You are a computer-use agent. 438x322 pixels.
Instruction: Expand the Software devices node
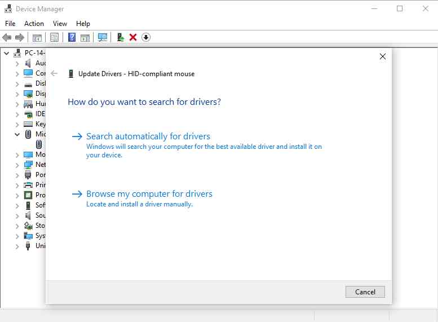coord(17,206)
